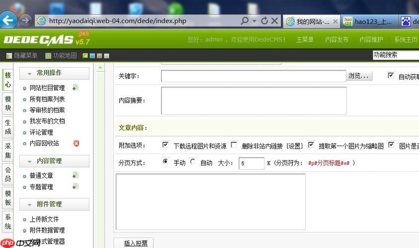Click the sidebar scroll up arrow
419x248 pixels.
[x=100, y=68]
